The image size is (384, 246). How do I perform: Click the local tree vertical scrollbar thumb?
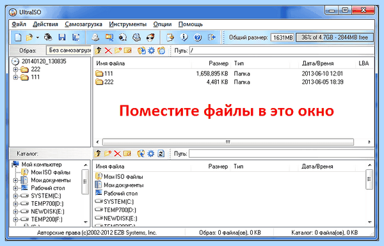point(85,182)
